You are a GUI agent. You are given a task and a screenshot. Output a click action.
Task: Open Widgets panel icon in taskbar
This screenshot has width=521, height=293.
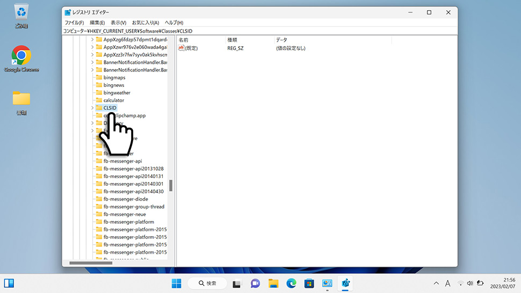coord(9,283)
